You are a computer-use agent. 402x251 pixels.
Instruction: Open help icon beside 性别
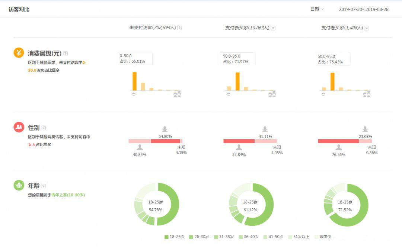pyautogui.click(x=43, y=128)
